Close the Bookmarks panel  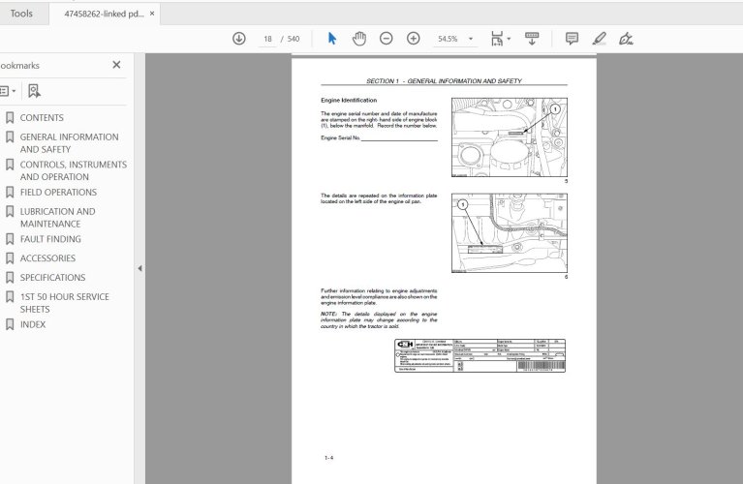pos(116,65)
